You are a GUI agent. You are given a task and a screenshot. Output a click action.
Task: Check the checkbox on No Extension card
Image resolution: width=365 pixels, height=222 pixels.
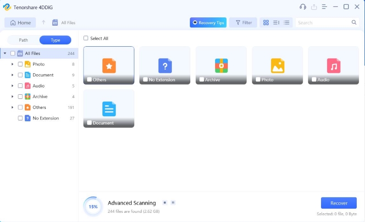tap(145, 80)
